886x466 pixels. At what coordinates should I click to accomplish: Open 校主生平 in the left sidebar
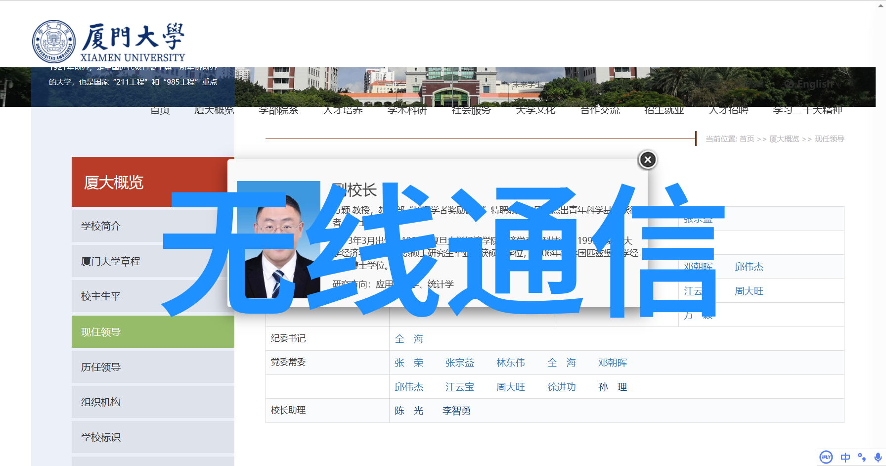point(153,296)
